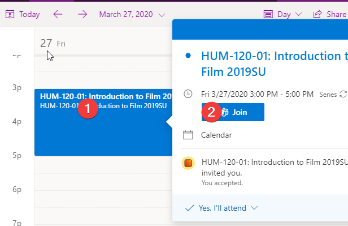Click the Day view calendar icon

(x=268, y=14)
